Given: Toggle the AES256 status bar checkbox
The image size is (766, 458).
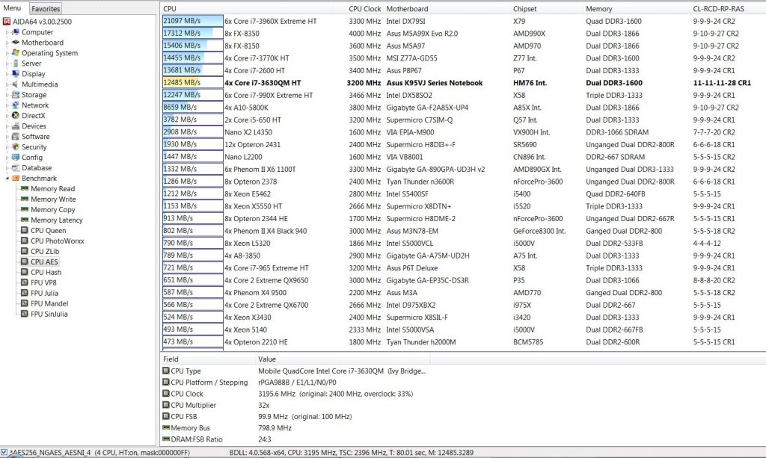Looking at the screenshot, I should pos(4,452).
